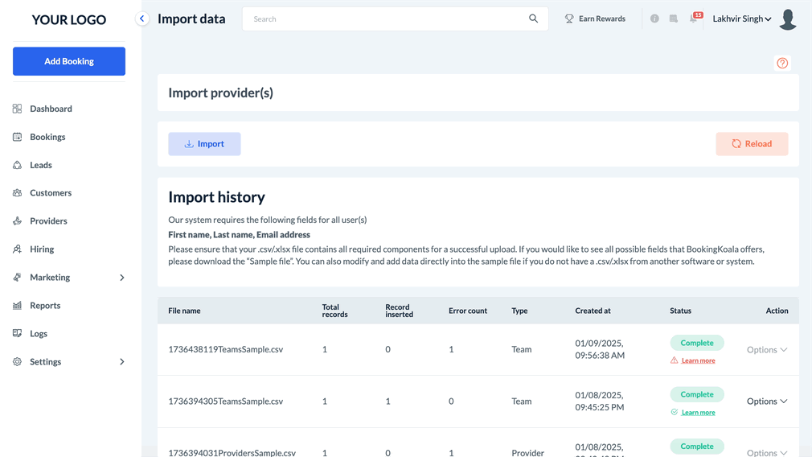
Task: Expand the Settings submenu
Action: click(x=122, y=362)
